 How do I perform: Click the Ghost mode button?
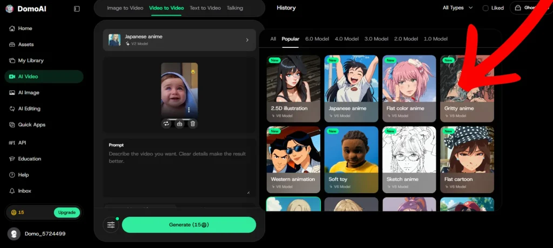[531, 8]
